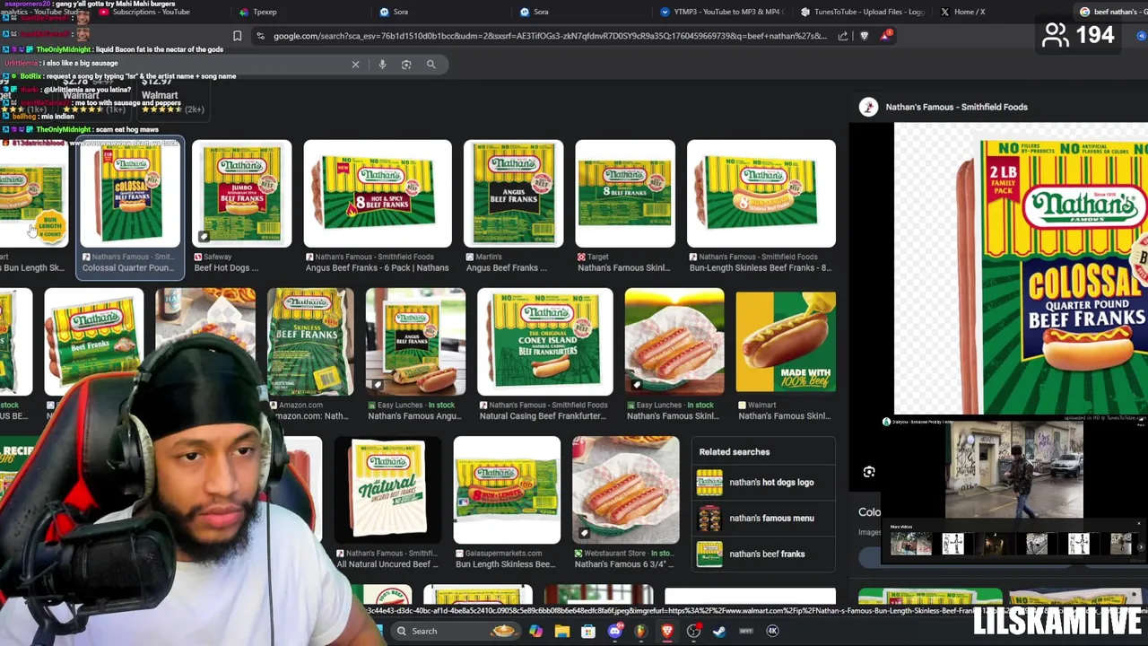Screen dimensions: 1148x646
Task: Open the Brave Shields lion icon
Action: [865, 36]
